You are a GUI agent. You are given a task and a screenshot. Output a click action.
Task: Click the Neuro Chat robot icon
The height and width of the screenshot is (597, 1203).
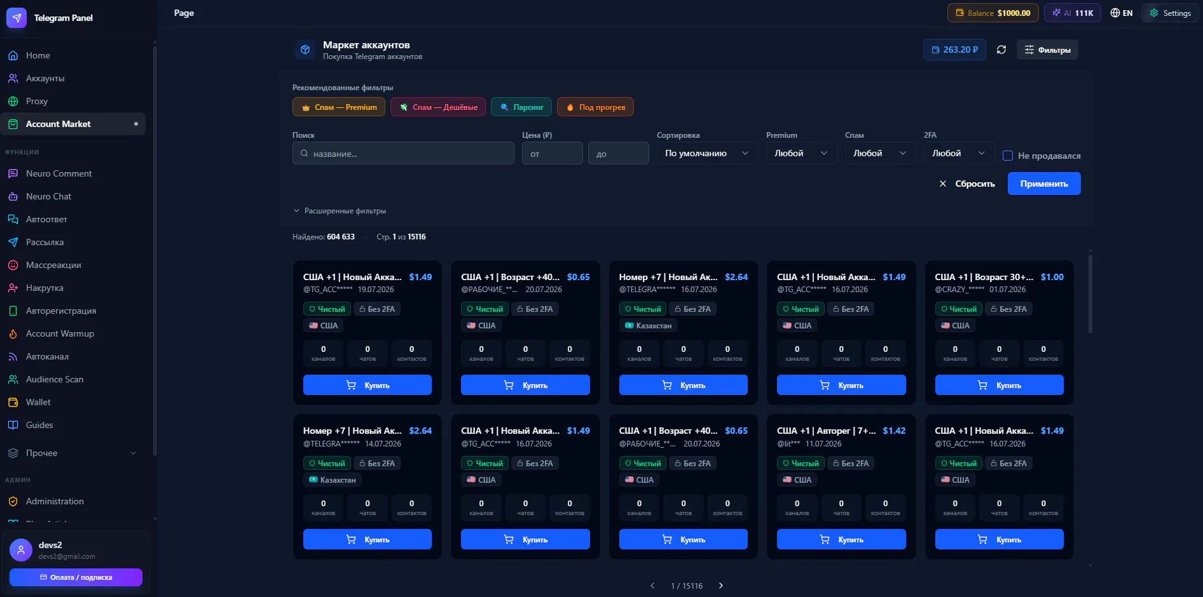pyautogui.click(x=13, y=197)
